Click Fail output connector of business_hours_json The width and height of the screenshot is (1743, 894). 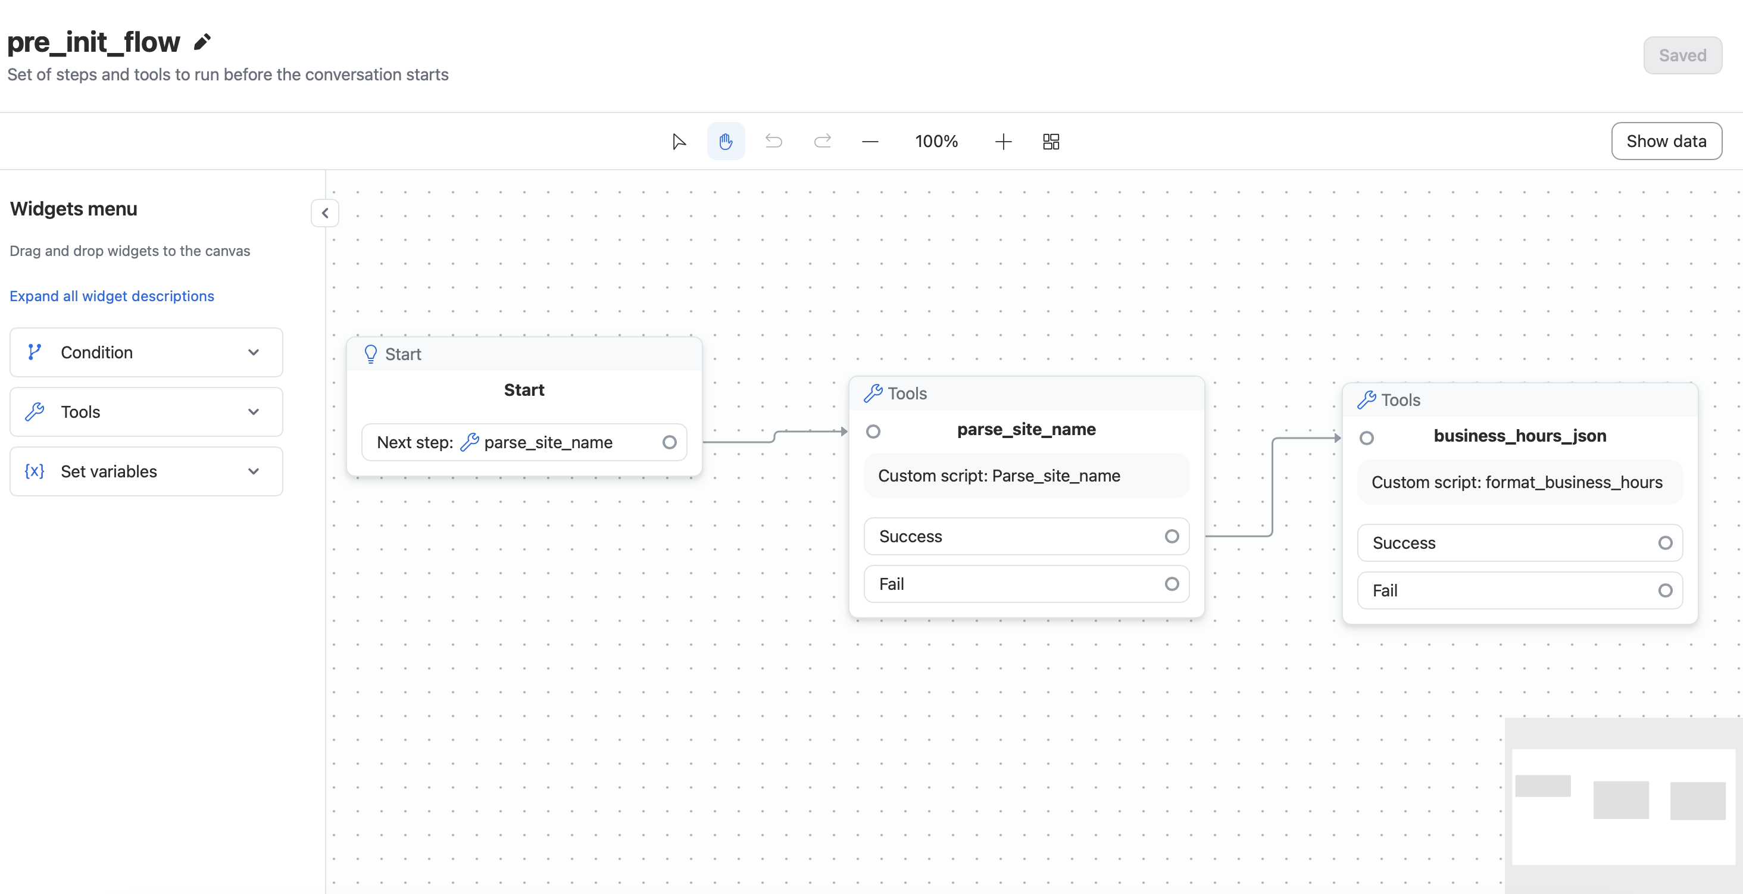pos(1665,591)
